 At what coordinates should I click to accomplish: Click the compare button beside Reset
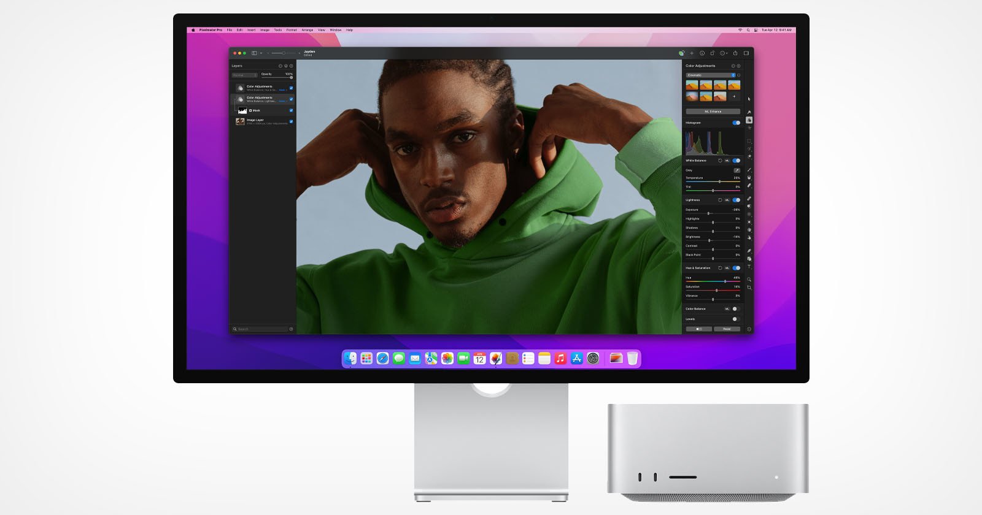(x=698, y=329)
